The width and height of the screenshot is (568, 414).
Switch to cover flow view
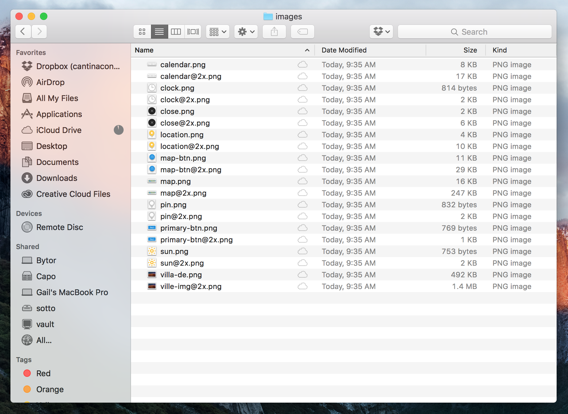(x=193, y=32)
